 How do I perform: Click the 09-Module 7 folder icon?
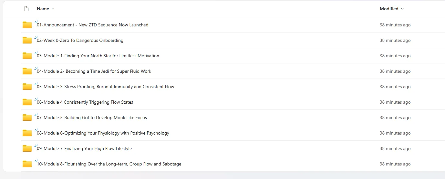tap(27, 148)
